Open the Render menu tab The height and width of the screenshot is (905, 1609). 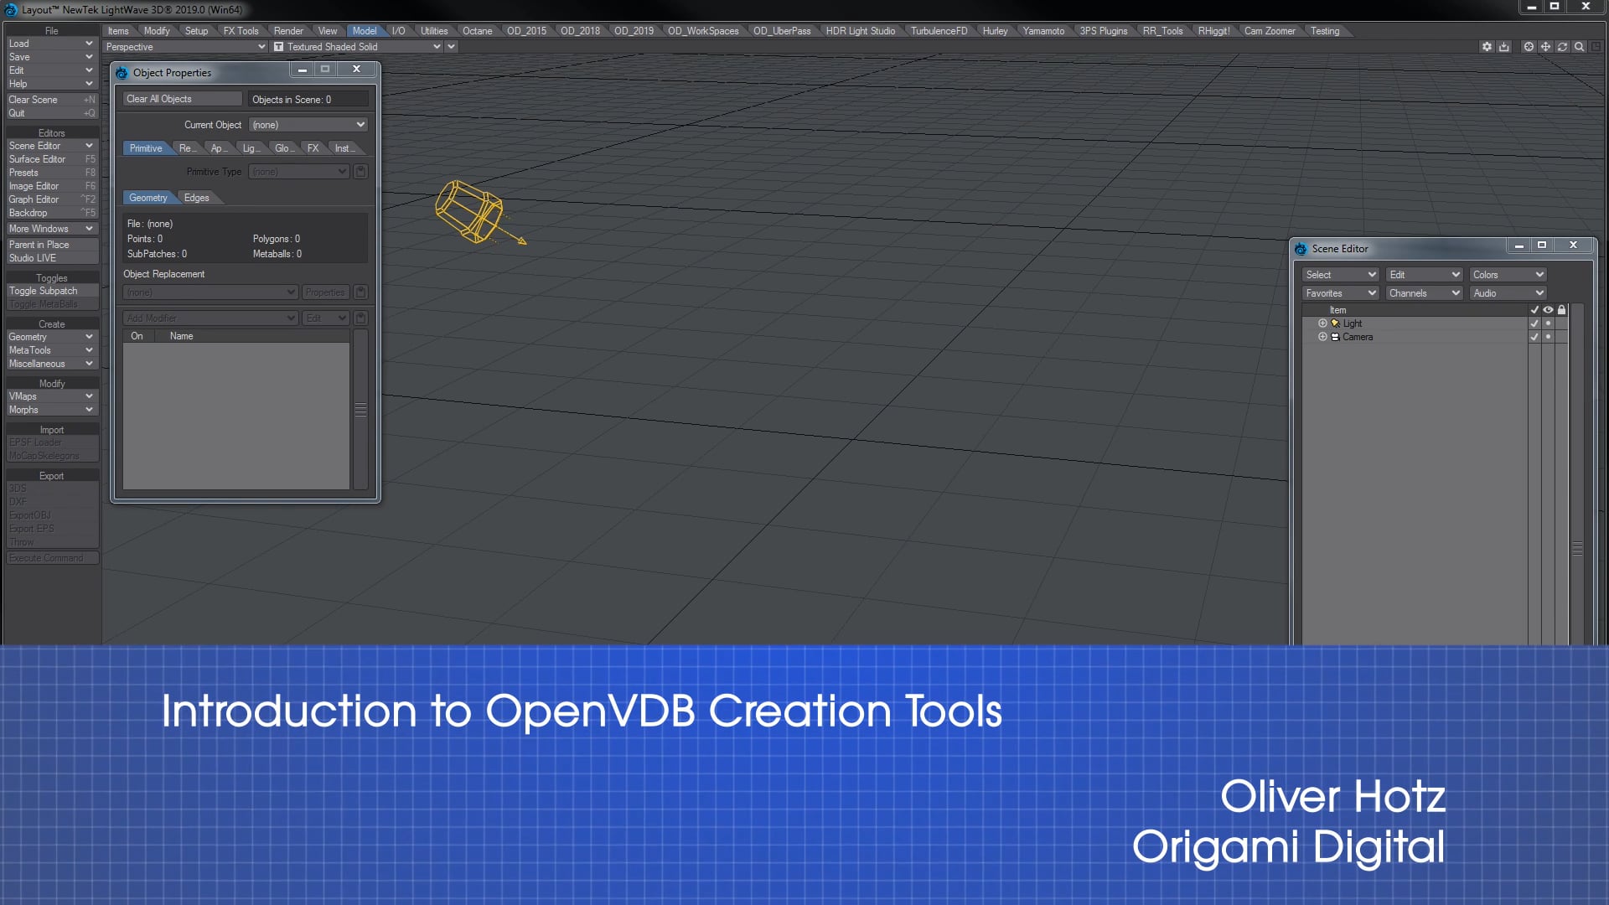coord(288,31)
